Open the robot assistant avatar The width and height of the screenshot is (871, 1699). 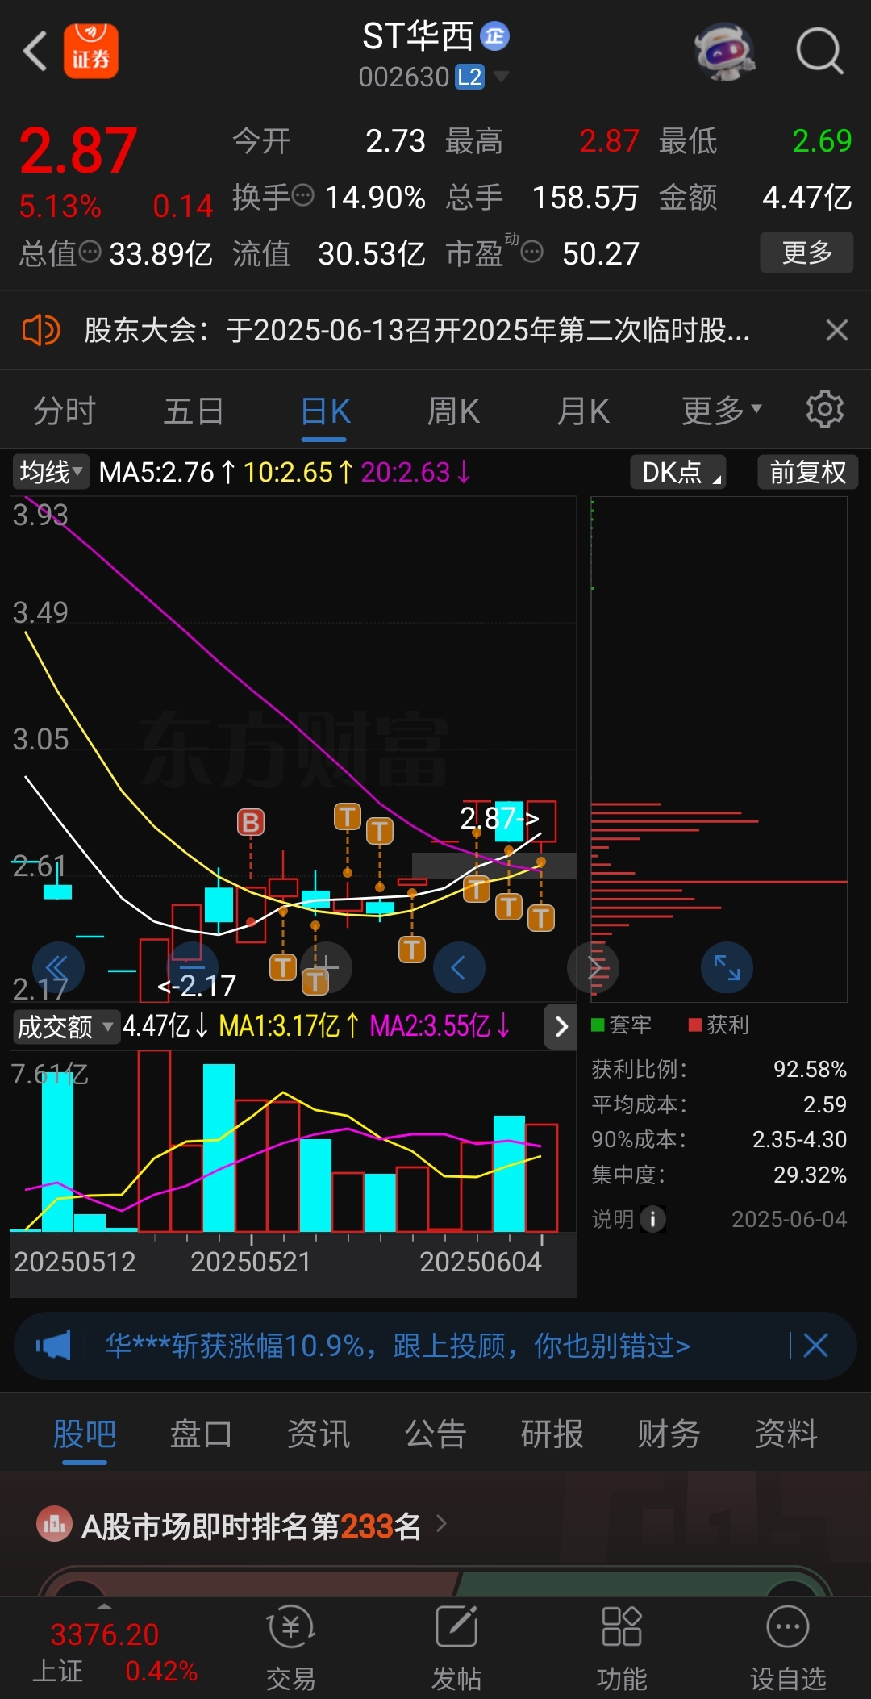pyautogui.click(x=724, y=51)
